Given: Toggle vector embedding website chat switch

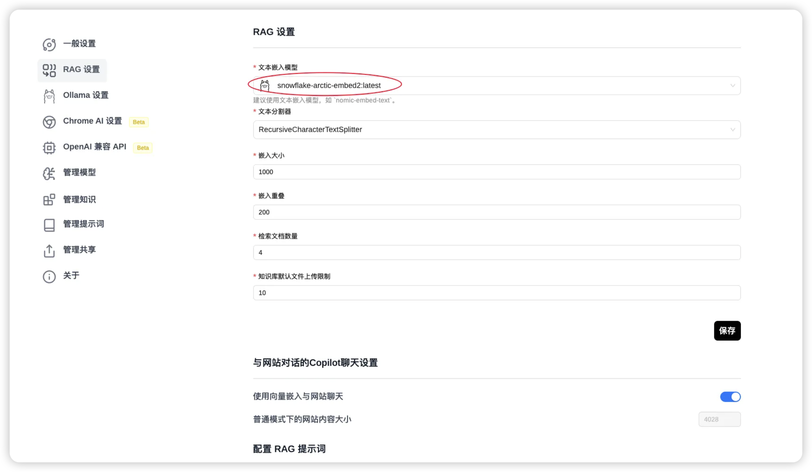Looking at the screenshot, I should [730, 397].
